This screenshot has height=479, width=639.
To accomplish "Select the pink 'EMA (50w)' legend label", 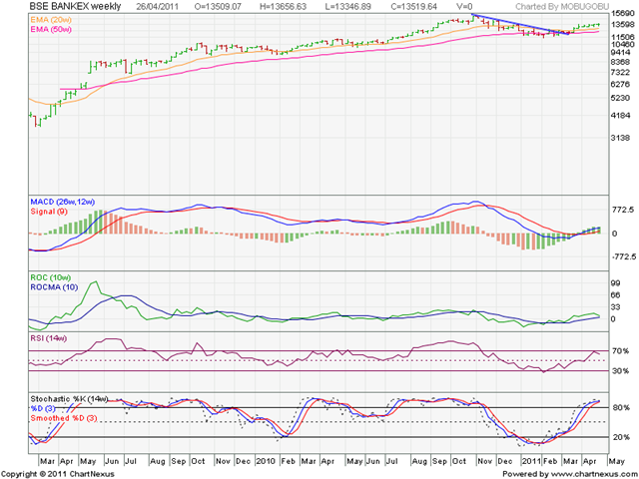I will point(51,29).
